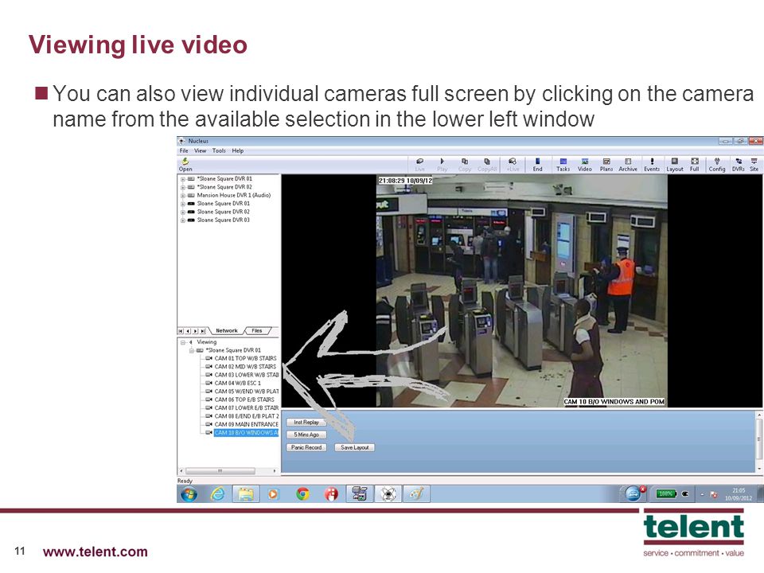Select CAM 03 LOWER W/B STAIR

(247, 375)
